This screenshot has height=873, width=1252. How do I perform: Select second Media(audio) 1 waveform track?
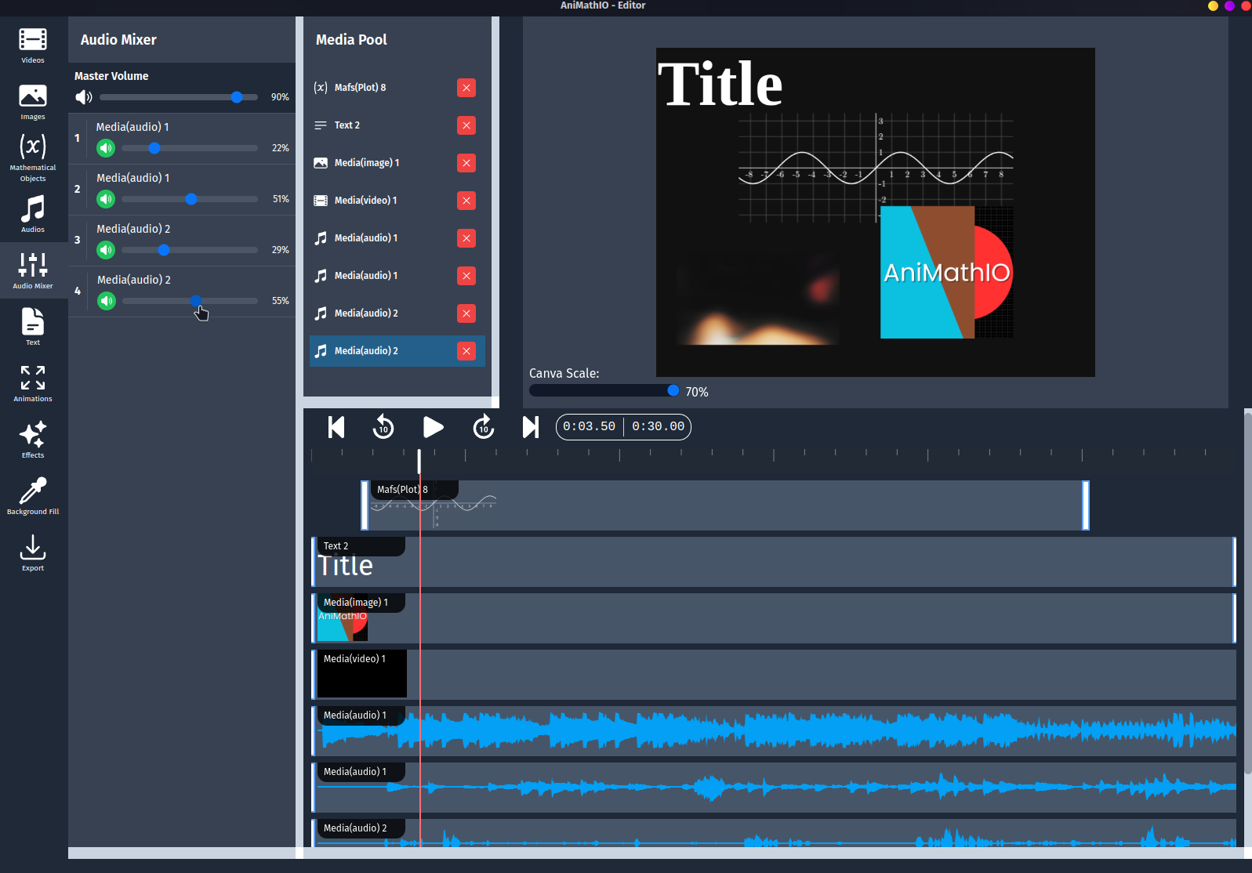(774, 788)
